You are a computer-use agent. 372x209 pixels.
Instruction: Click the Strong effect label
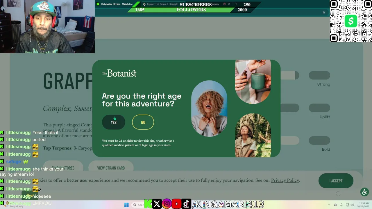click(x=323, y=84)
